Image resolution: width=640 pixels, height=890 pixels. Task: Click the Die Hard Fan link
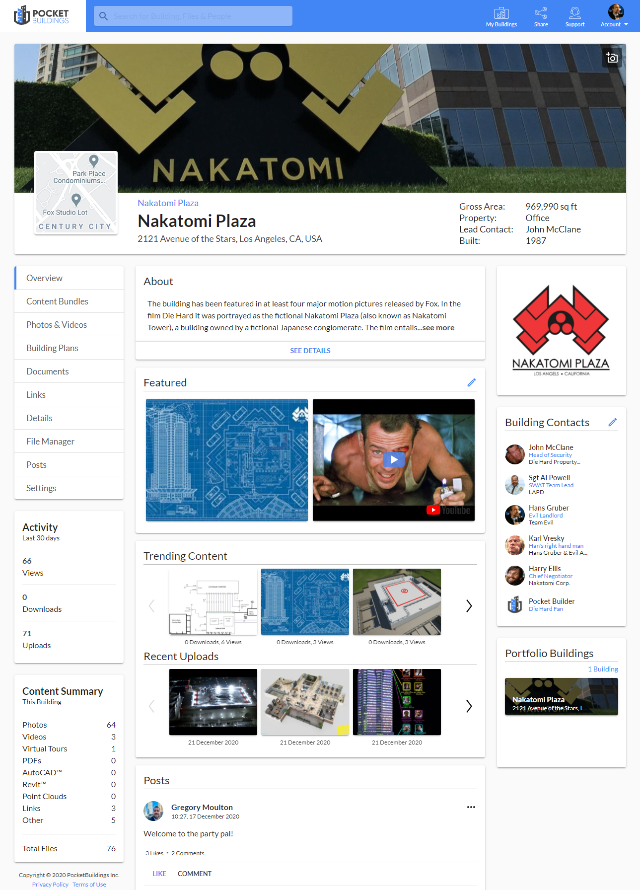(x=546, y=609)
